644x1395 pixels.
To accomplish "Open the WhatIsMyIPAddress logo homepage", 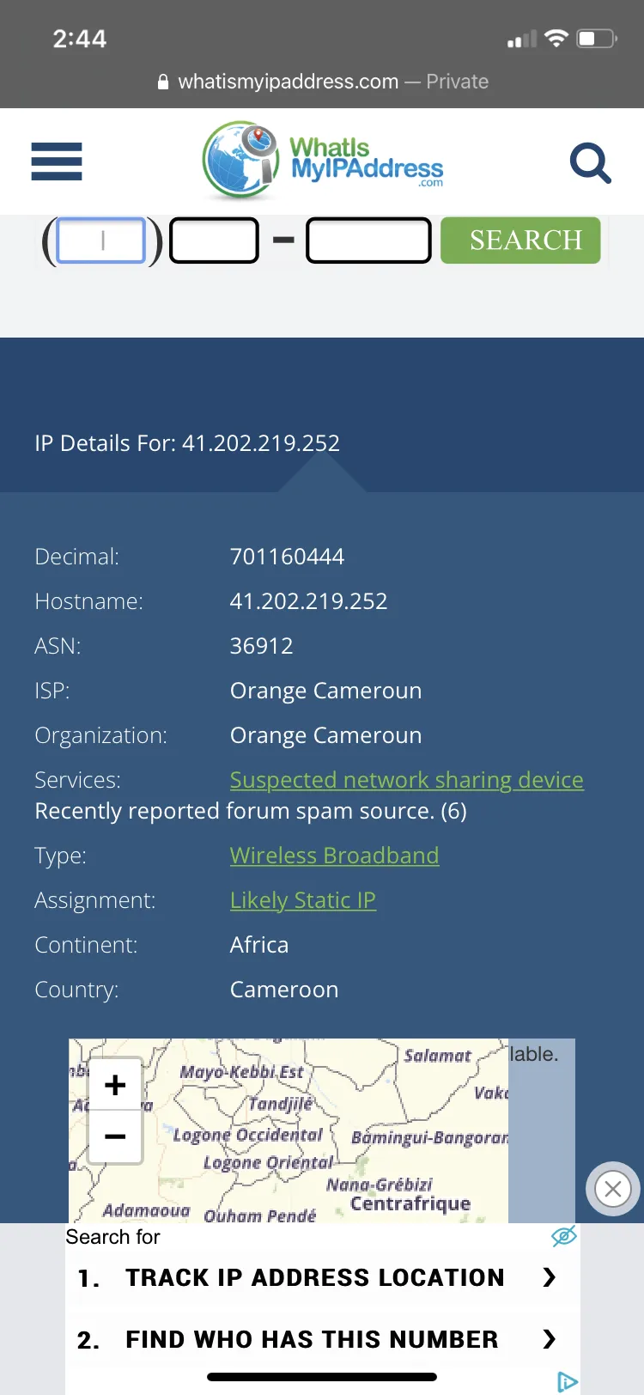I will [x=323, y=161].
